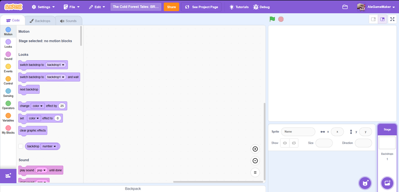The image size is (399, 192).
Task: Select the Looks category circle
Action: (x=8, y=42)
